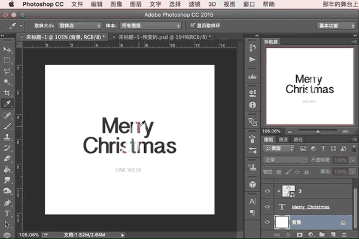Open the Apple menu
This screenshot has height=239, width=359.
pyautogui.click(x=11, y=4)
